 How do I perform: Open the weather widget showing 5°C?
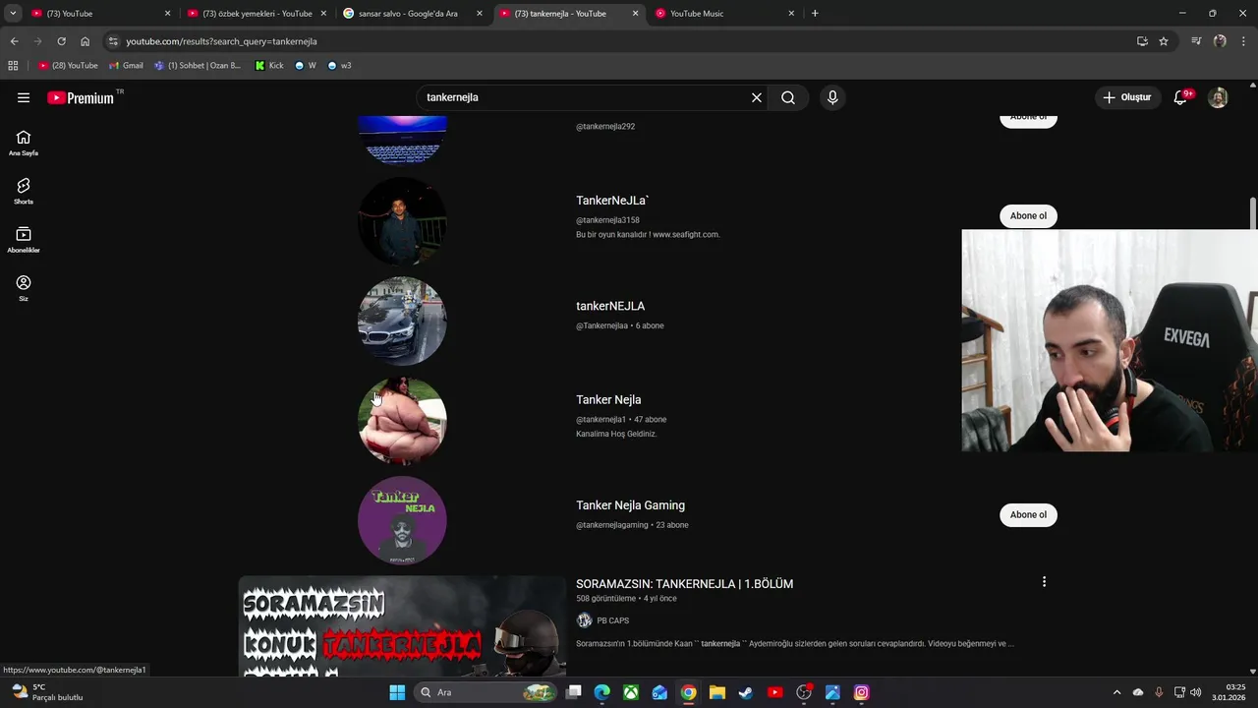tap(47, 692)
